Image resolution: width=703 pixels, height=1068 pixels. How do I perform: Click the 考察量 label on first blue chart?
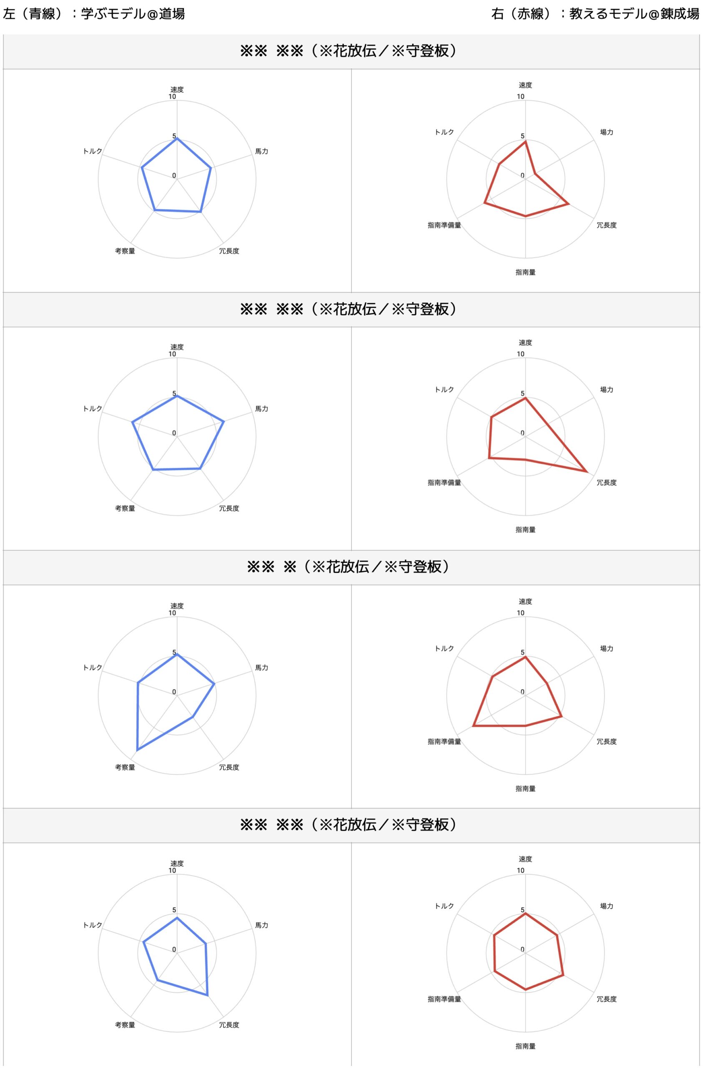coord(125,251)
